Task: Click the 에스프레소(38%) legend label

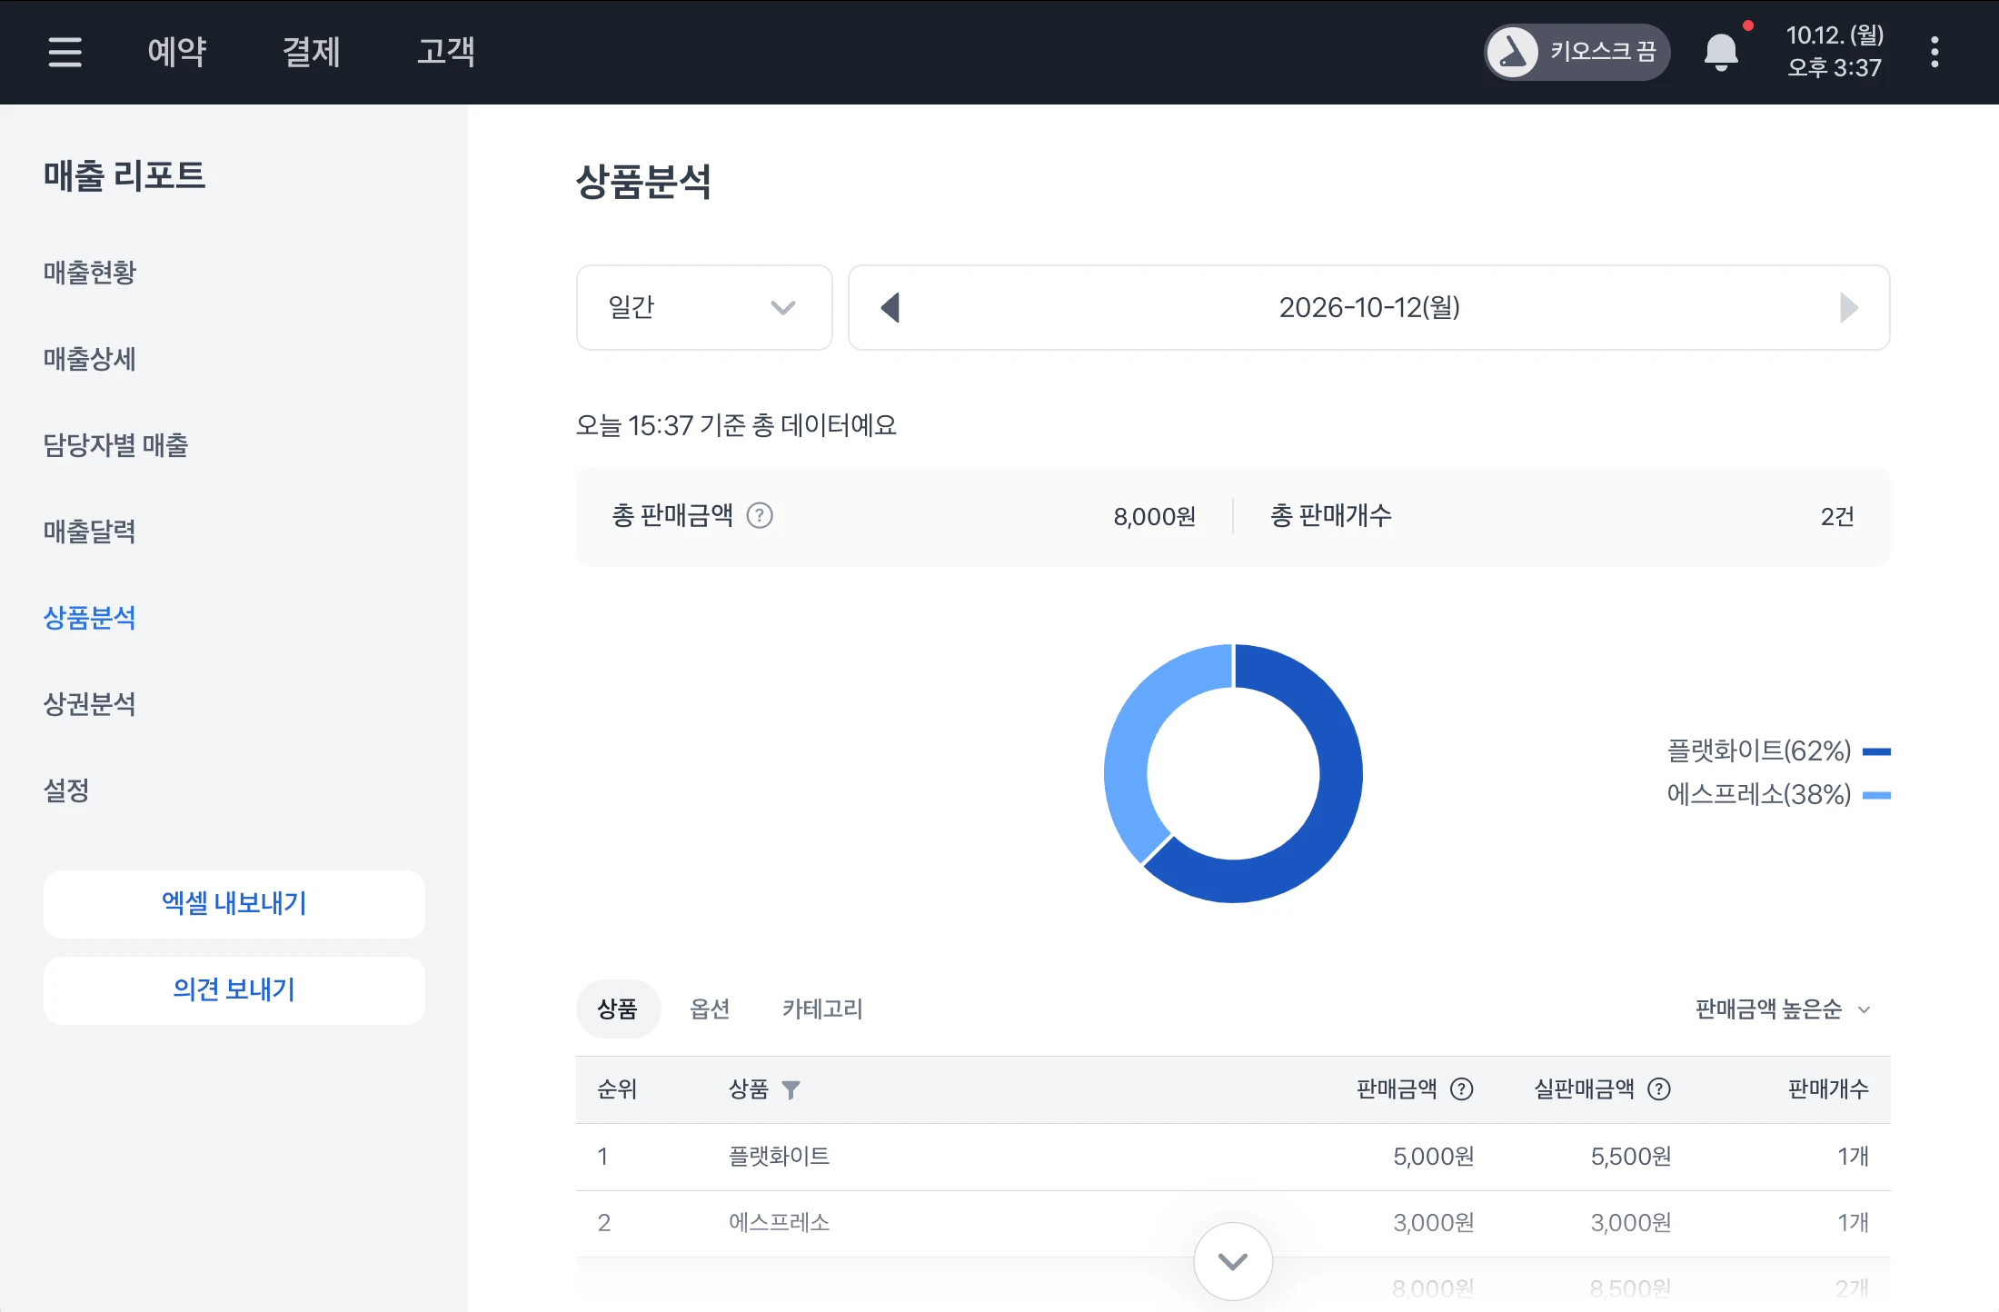Action: point(1759,795)
